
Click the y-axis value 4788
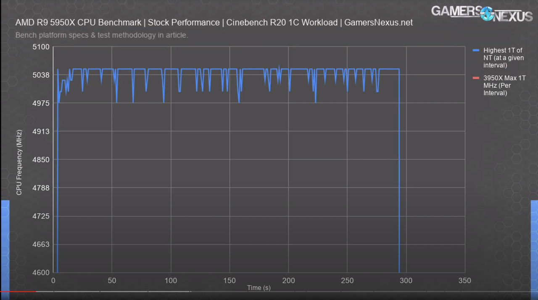coord(41,188)
